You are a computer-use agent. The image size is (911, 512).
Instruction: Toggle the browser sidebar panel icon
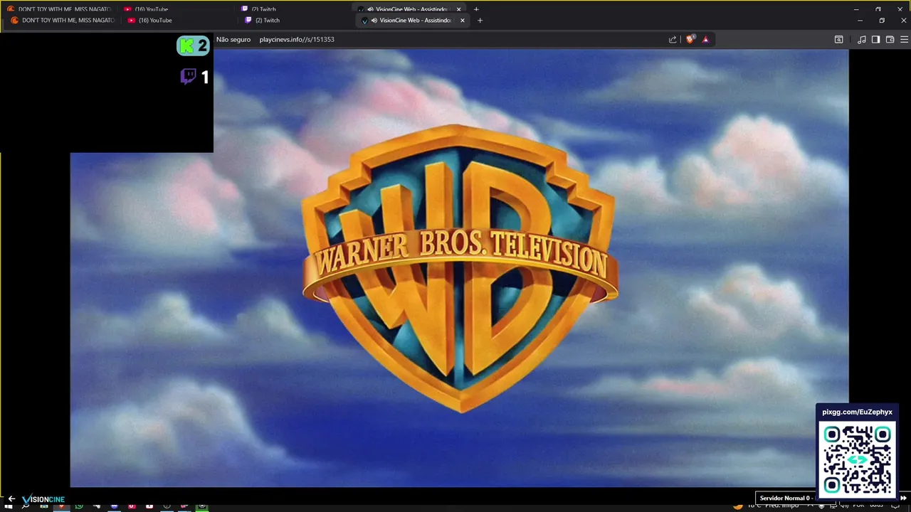876,40
